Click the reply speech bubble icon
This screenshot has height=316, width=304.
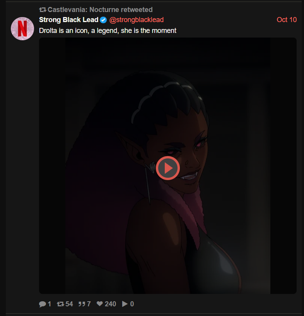(42, 304)
